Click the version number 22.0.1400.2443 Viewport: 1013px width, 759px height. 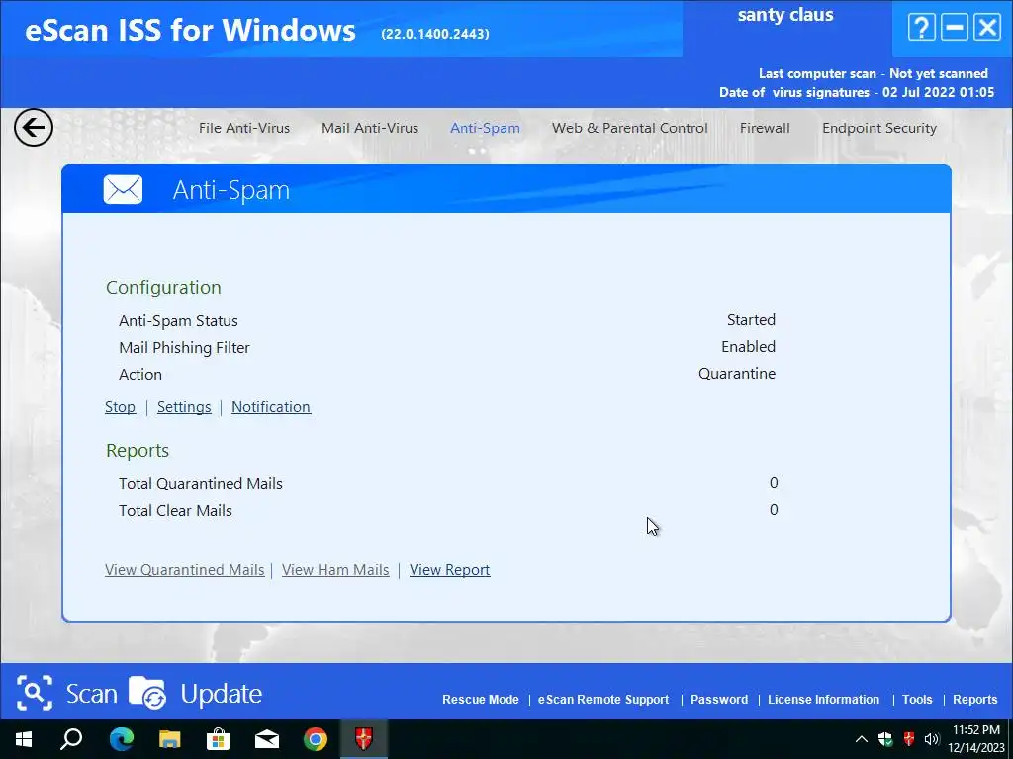435,34
